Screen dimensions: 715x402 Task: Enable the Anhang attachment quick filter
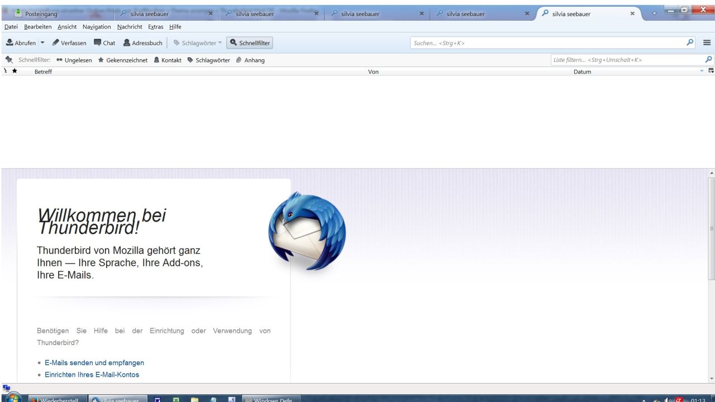pos(250,60)
